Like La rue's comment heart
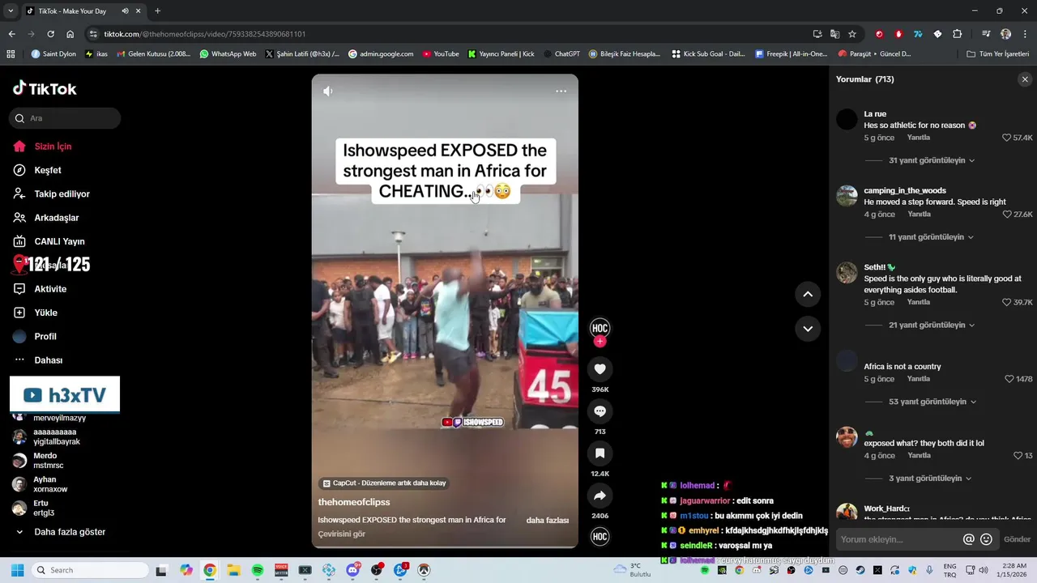 tap(1007, 138)
